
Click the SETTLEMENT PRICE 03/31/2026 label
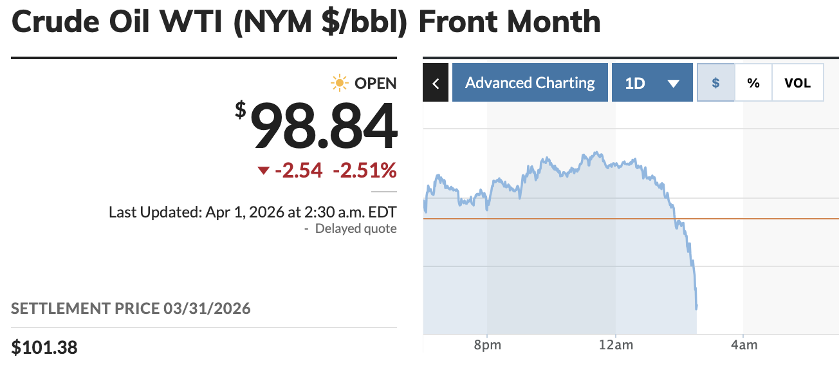[131, 309]
